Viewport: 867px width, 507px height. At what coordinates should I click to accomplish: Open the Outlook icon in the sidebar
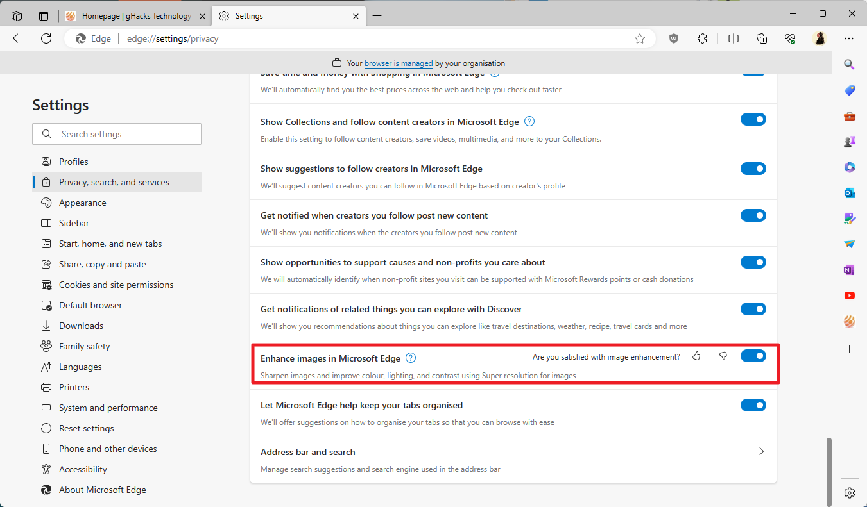(x=850, y=193)
